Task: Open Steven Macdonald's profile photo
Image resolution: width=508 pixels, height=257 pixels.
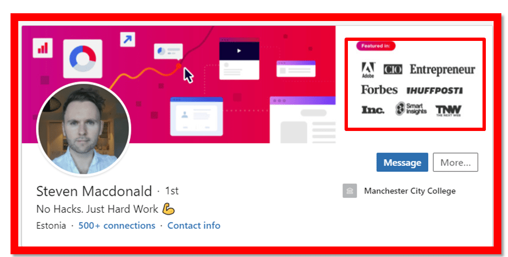Action: tap(84, 129)
